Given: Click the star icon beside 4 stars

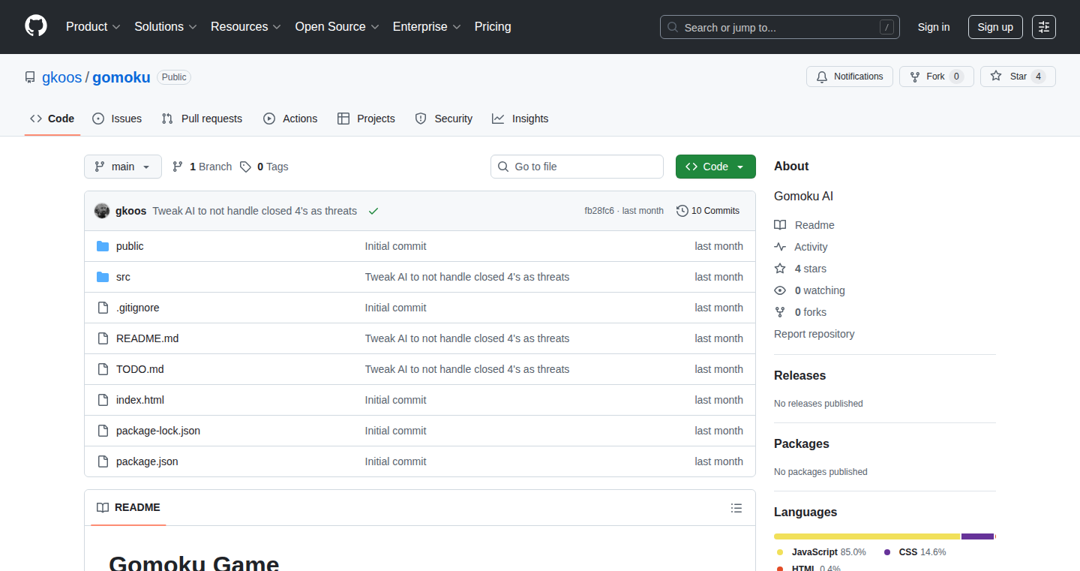Looking at the screenshot, I should point(780,269).
